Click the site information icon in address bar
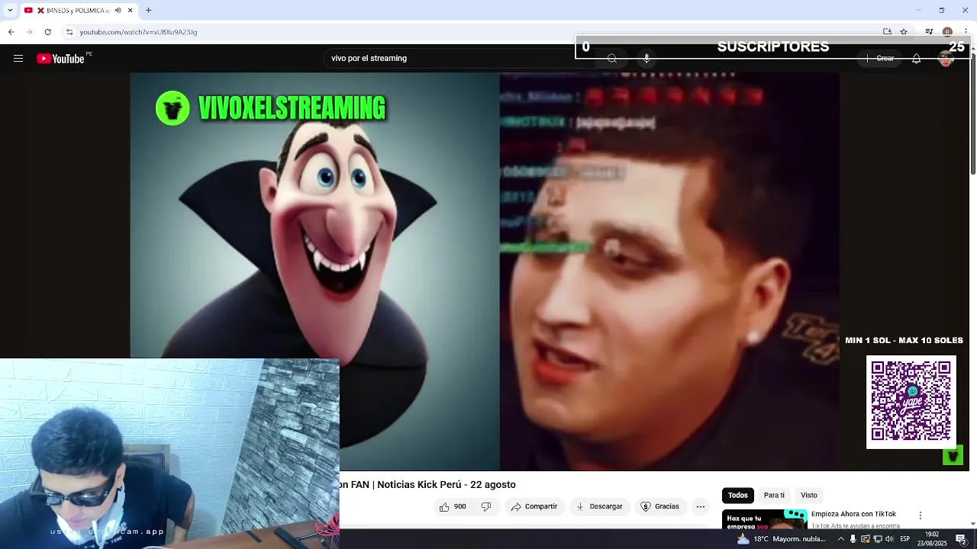Viewport: 977px width, 549px height. 69,32
